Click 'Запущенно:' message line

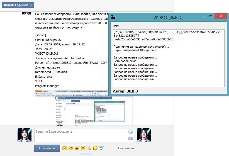pos(44,49)
